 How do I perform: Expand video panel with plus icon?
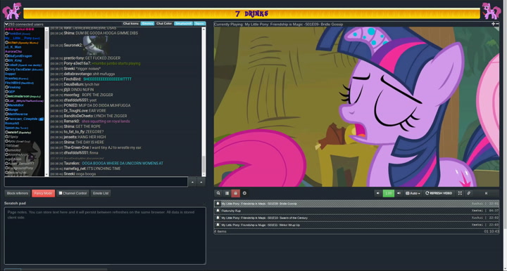[x=493, y=24]
